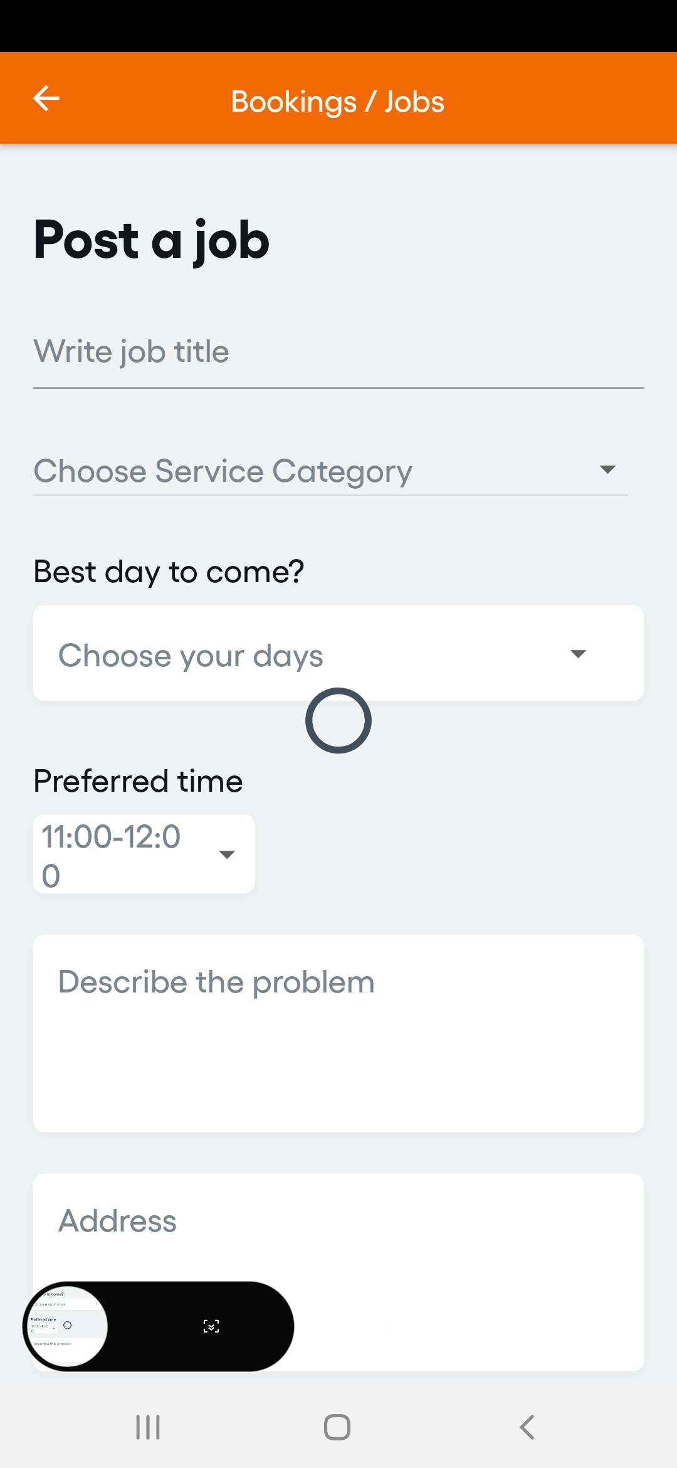Screen dimensions: 677x1468
Task: Open the screenshot preview thumbnail
Action: (68, 1325)
